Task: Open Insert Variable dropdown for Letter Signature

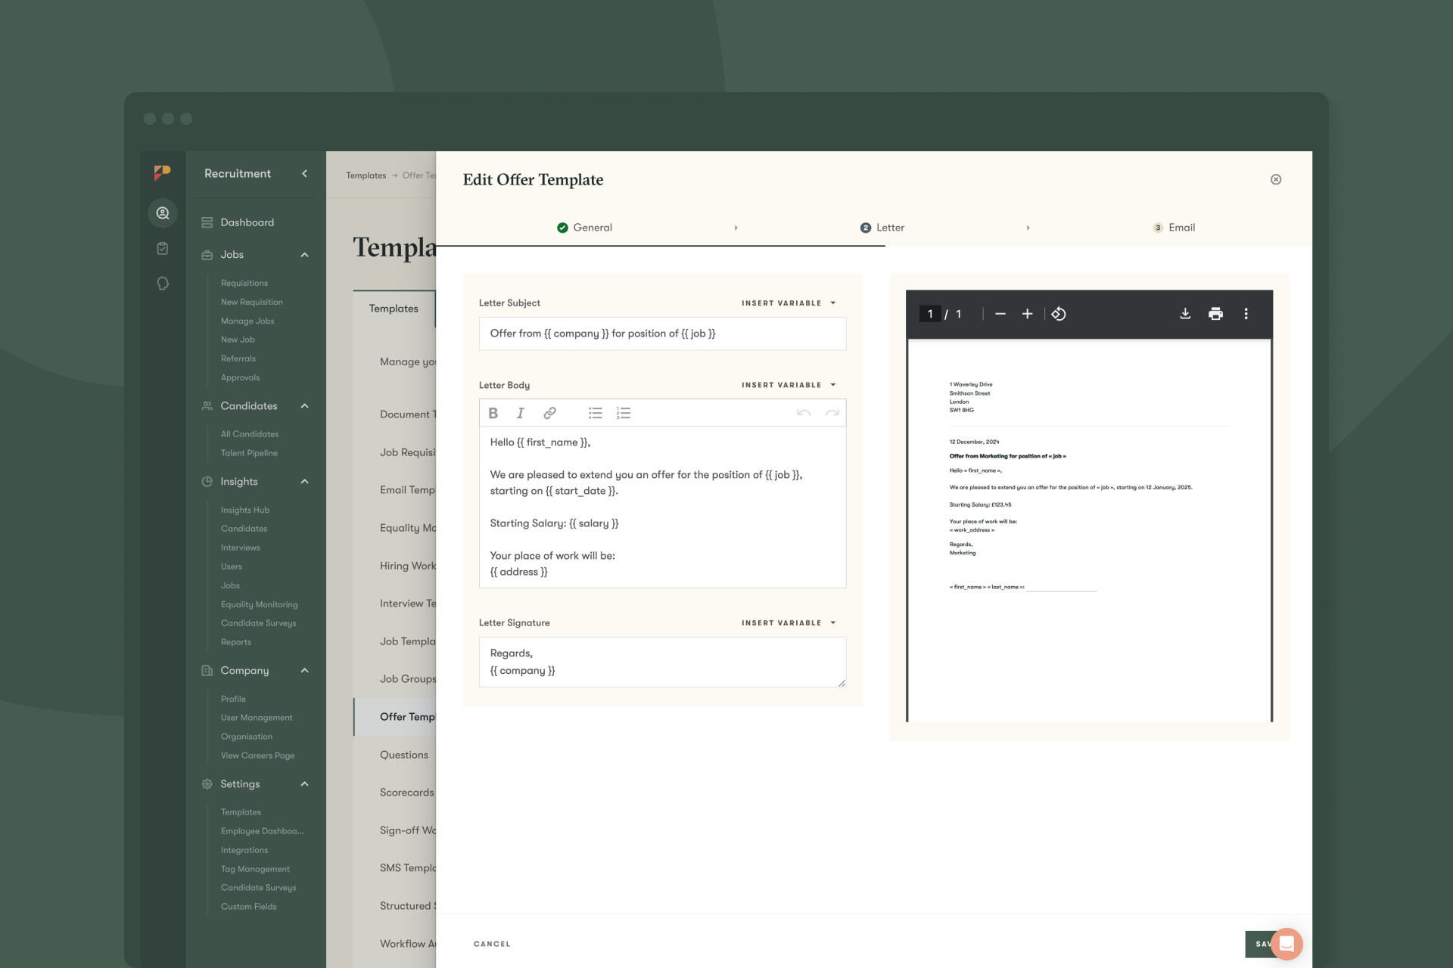Action: (x=789, y=623)
